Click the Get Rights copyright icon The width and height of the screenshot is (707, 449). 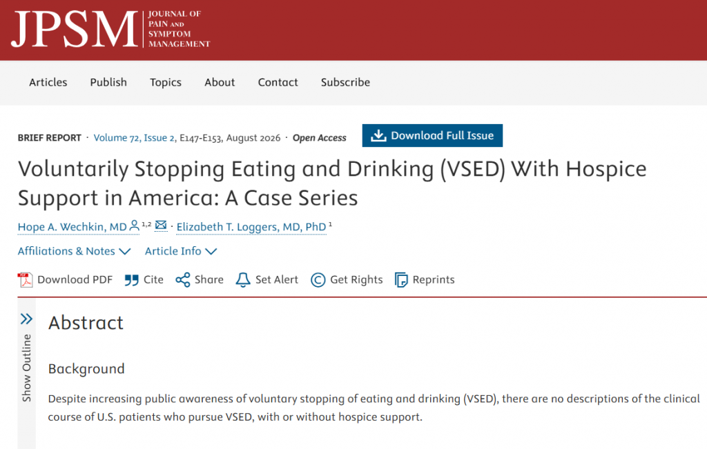coord(318,280)
